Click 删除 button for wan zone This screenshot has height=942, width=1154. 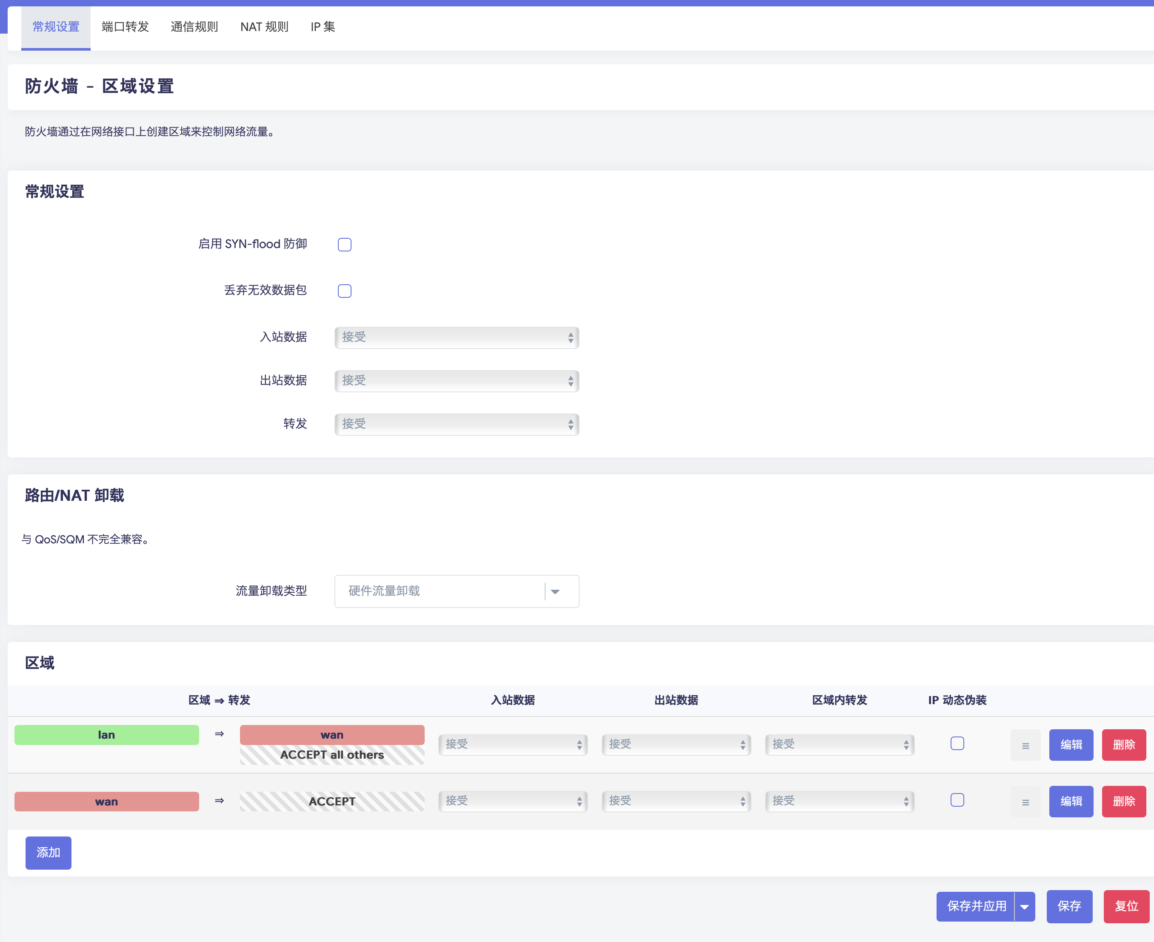pyautogui.click(x=1124, y=801)
